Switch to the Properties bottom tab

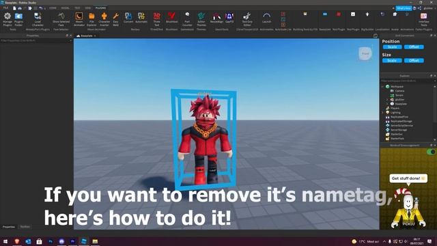(9, 227)
